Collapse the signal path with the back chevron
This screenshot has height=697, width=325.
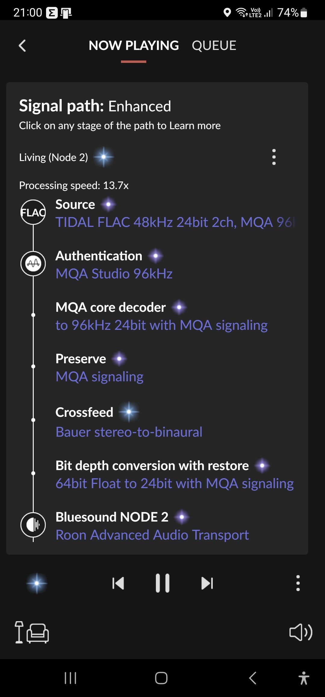[22, 46]
